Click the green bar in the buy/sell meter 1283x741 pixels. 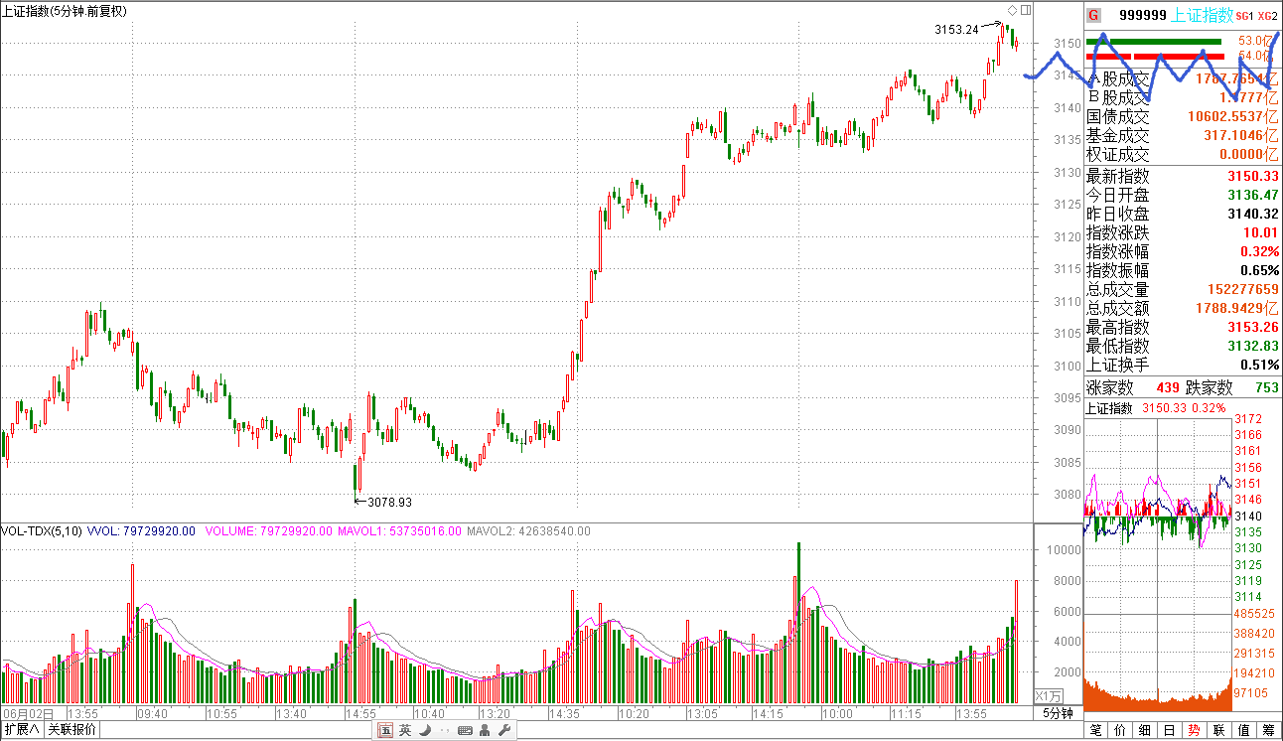1153,42
